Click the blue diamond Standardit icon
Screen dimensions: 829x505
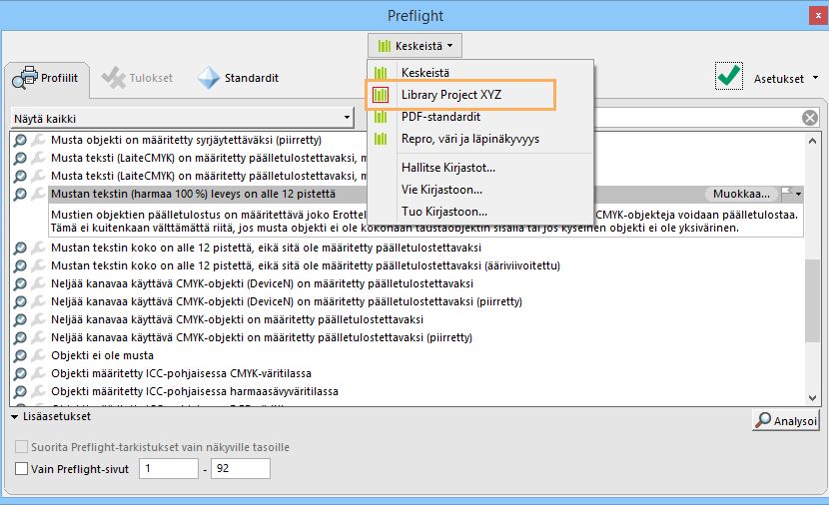(x=209, y=78)
